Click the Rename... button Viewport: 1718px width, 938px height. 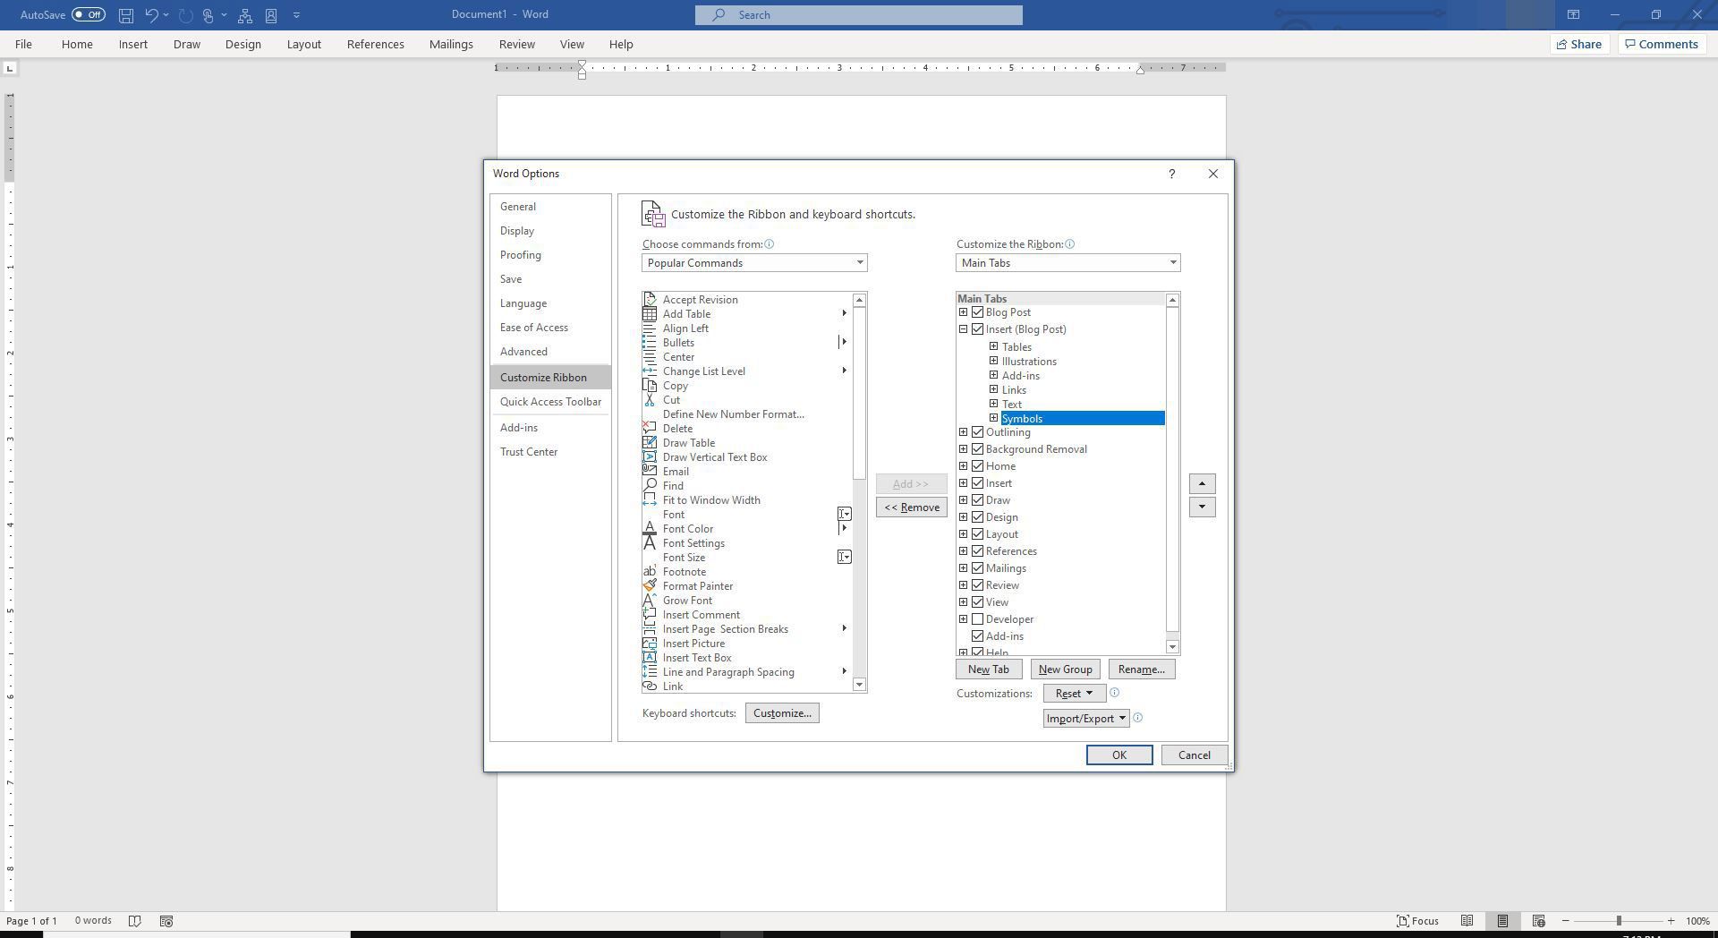pyautogui.click(x=1141, y=669)
